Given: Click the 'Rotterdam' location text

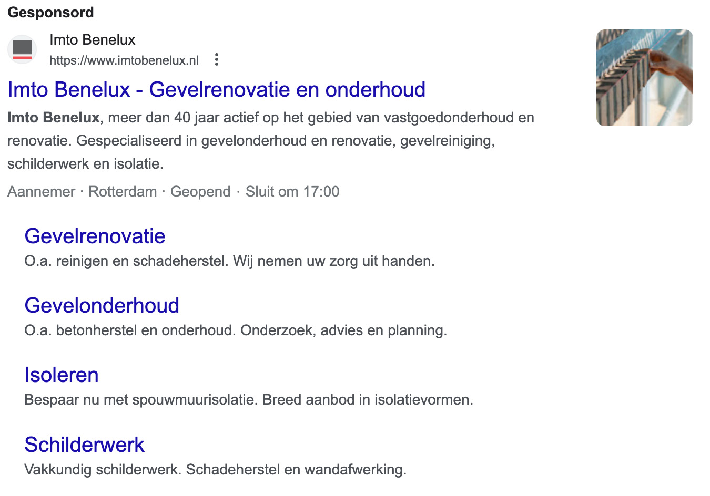Looking at the screenshot, I should click(x=123, y=191).
